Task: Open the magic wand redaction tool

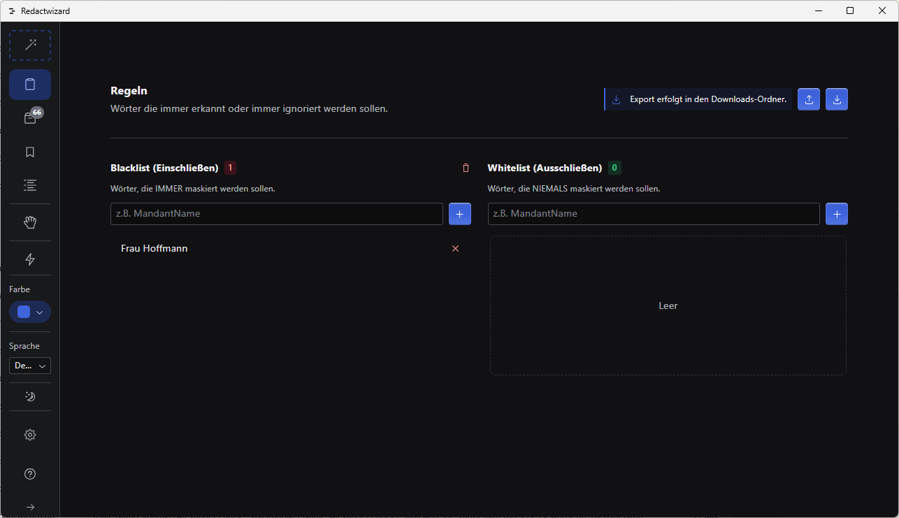Action: [30, 45]
